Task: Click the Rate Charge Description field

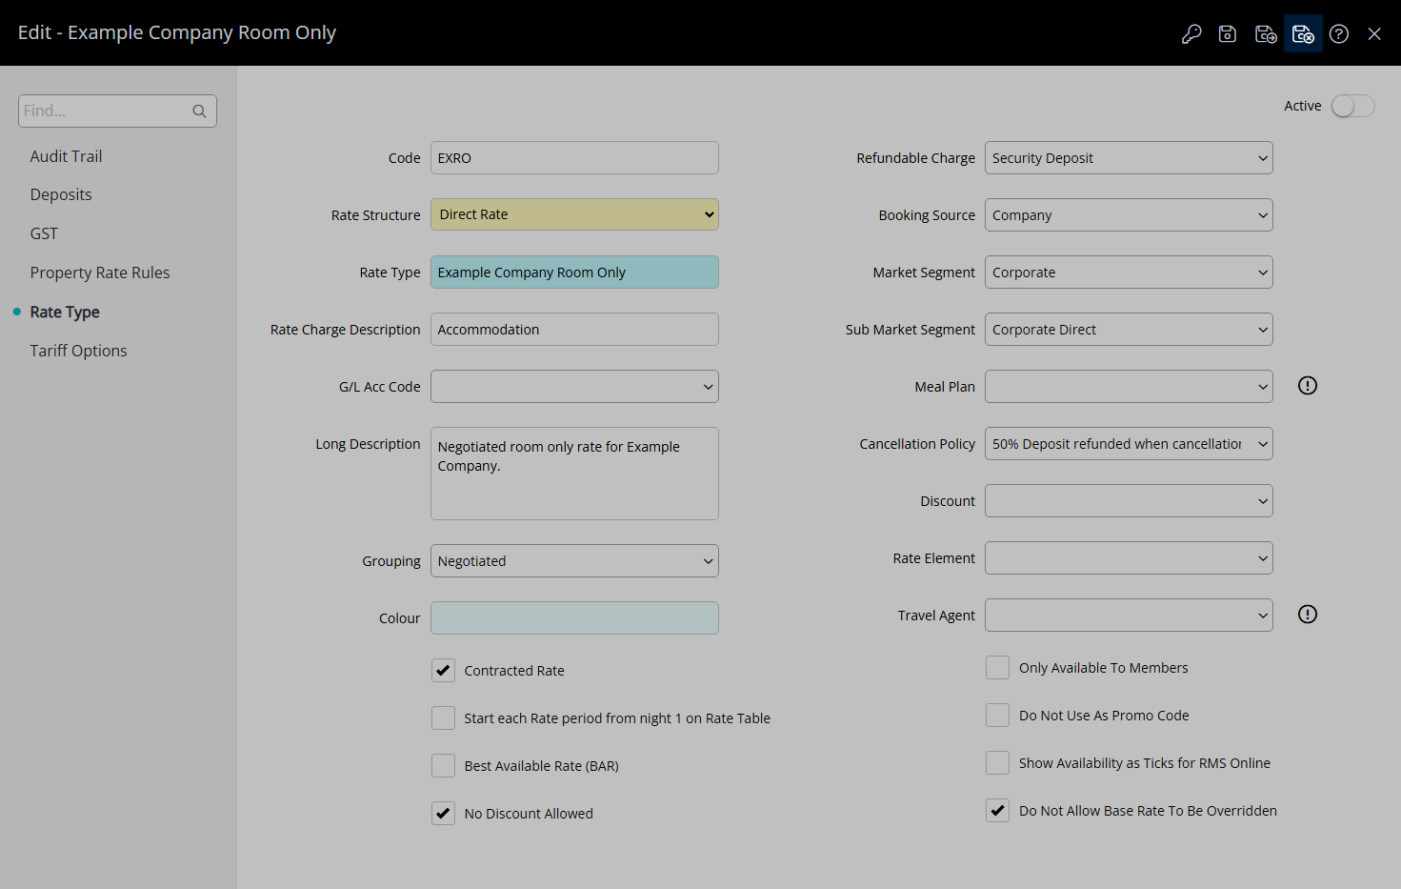Action: (574, 330)
